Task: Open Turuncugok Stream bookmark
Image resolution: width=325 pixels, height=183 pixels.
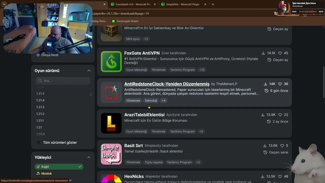Action: point(125,21)
